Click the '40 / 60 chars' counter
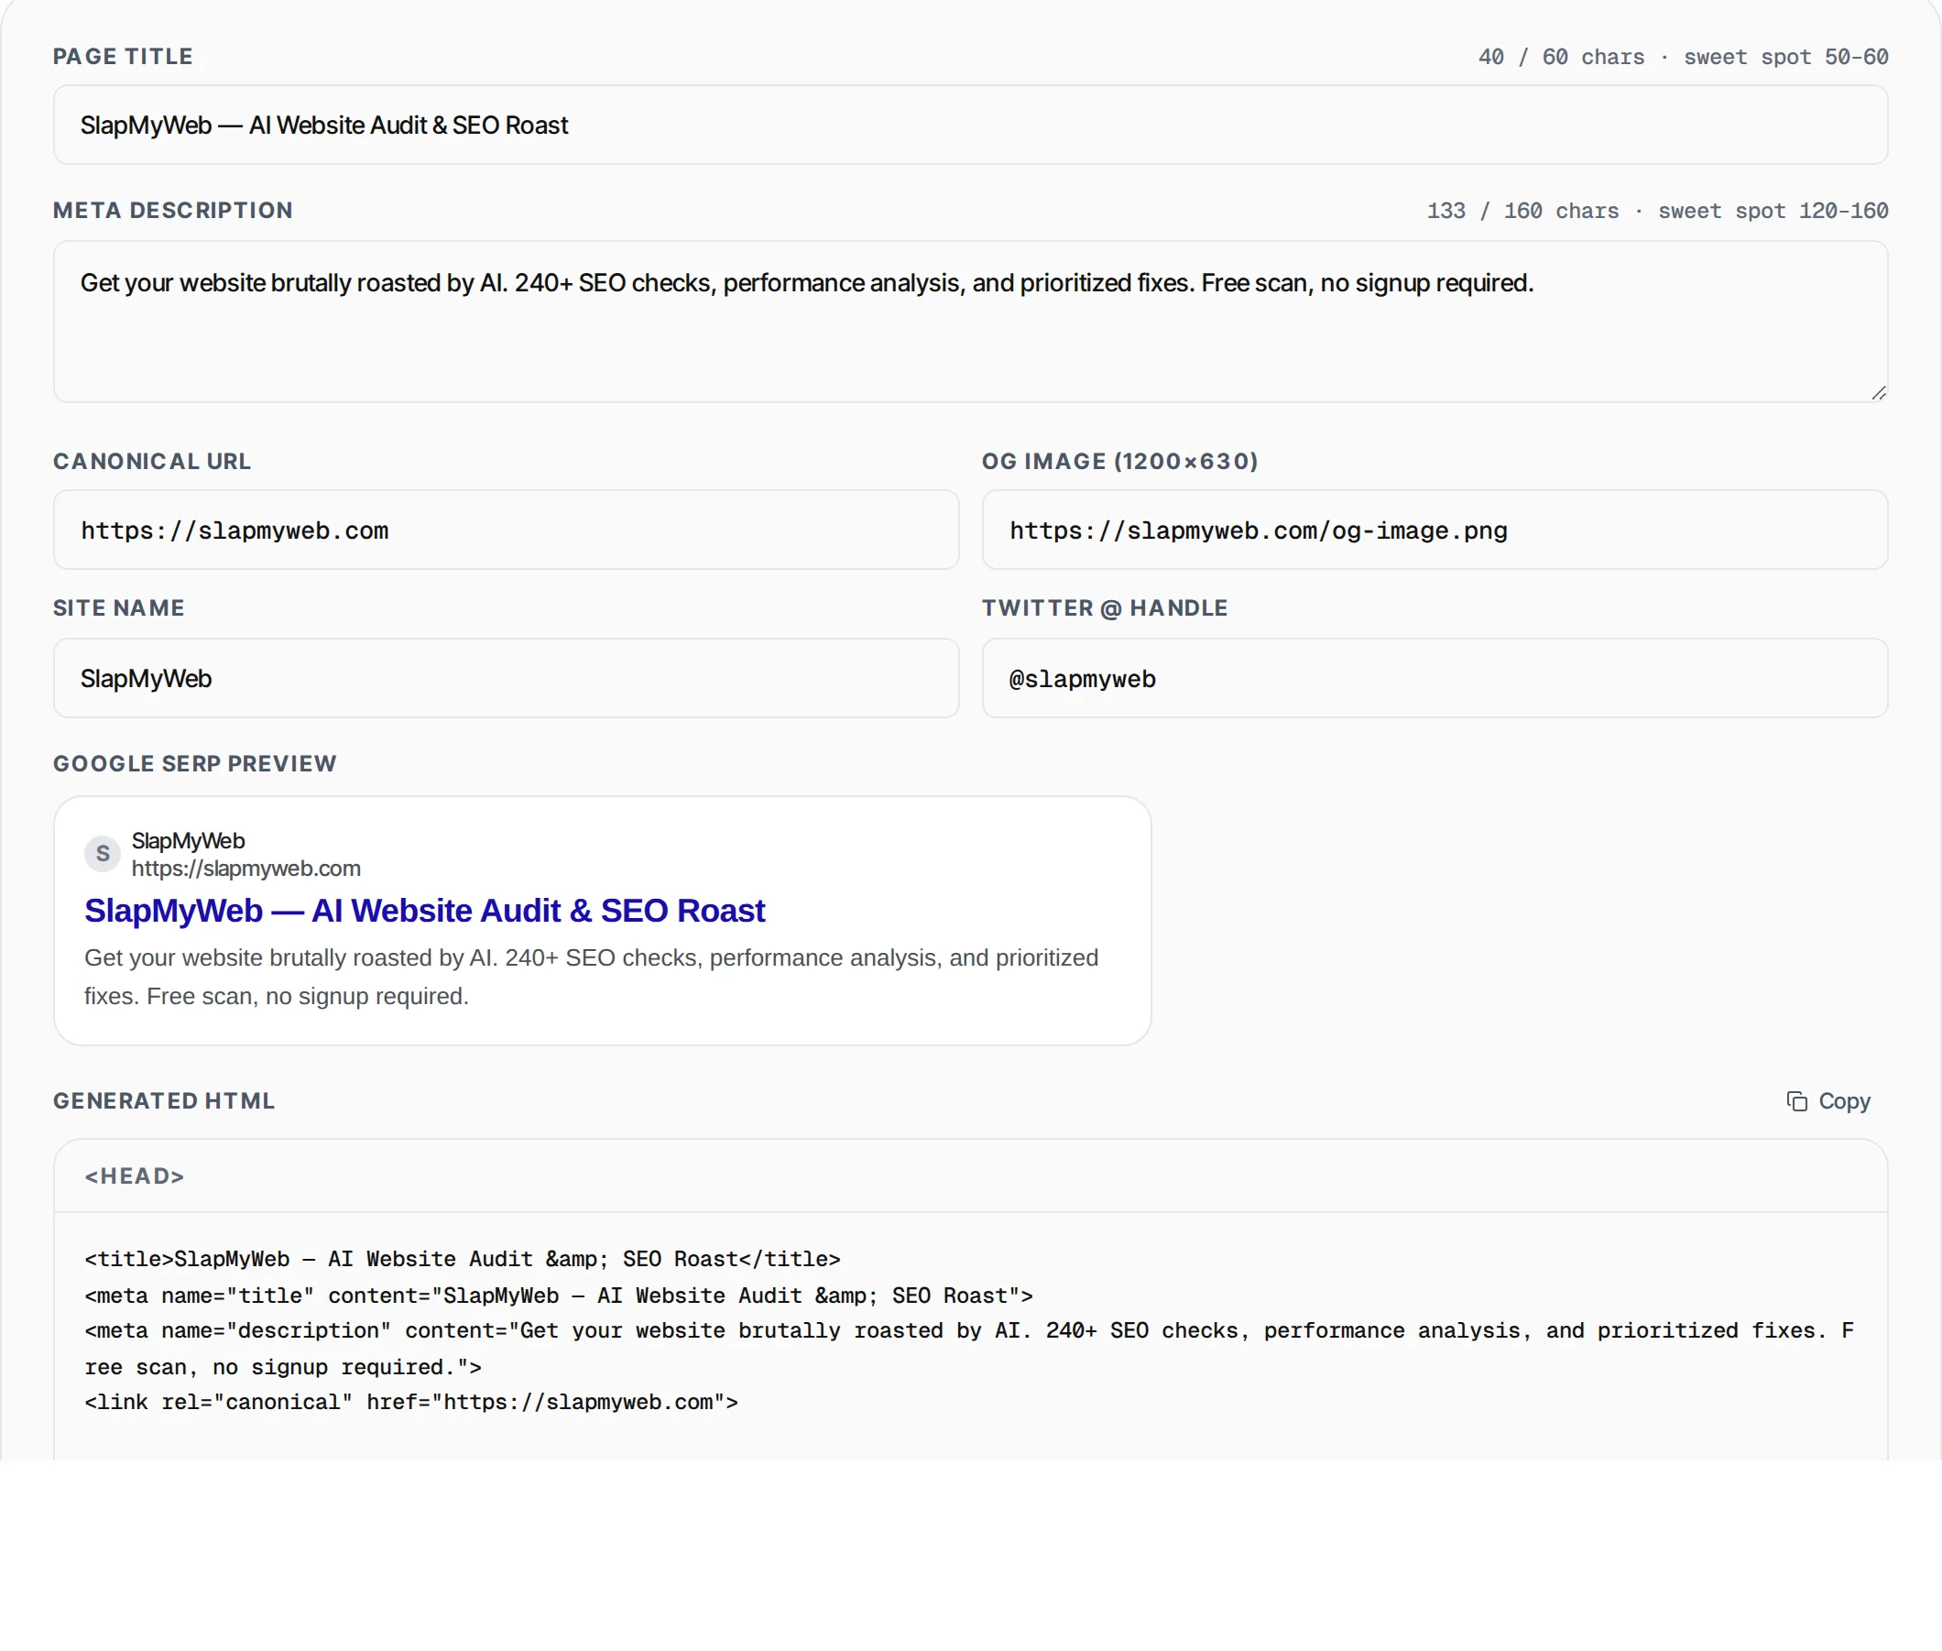 (x=1561, y=57)
